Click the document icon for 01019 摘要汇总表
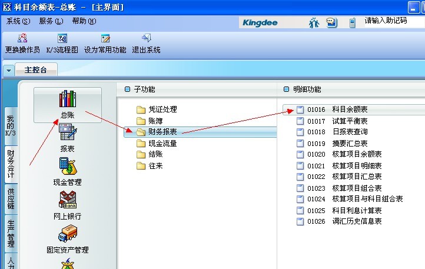 coord(300,143)
